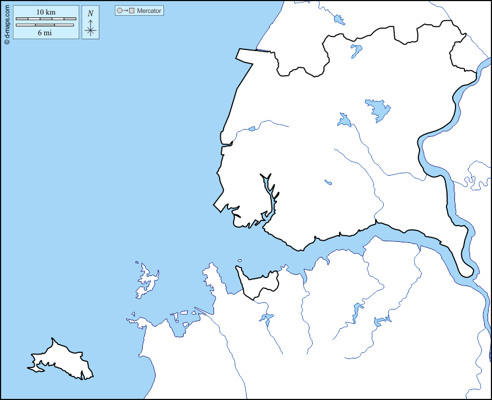Click the Mercator projection label
This screenshot has height=400, width=492.
149,11
